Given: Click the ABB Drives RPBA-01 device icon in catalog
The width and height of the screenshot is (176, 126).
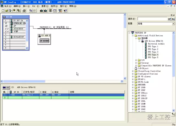Looking at the screenshot, I should [142, 41].
